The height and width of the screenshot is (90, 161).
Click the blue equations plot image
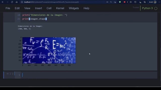pyautogui.click(x=49, y=50)
